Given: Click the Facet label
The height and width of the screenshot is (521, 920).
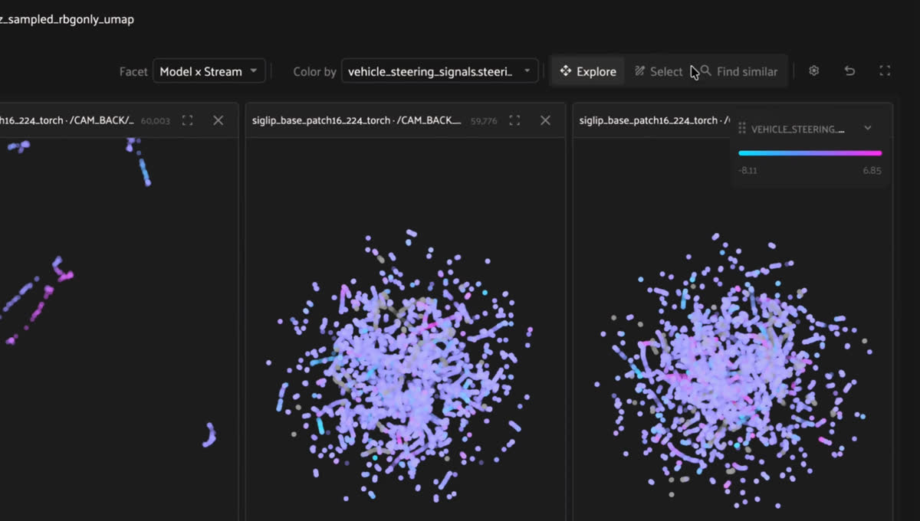Looking at the screenshot, I should click(133, 71).
